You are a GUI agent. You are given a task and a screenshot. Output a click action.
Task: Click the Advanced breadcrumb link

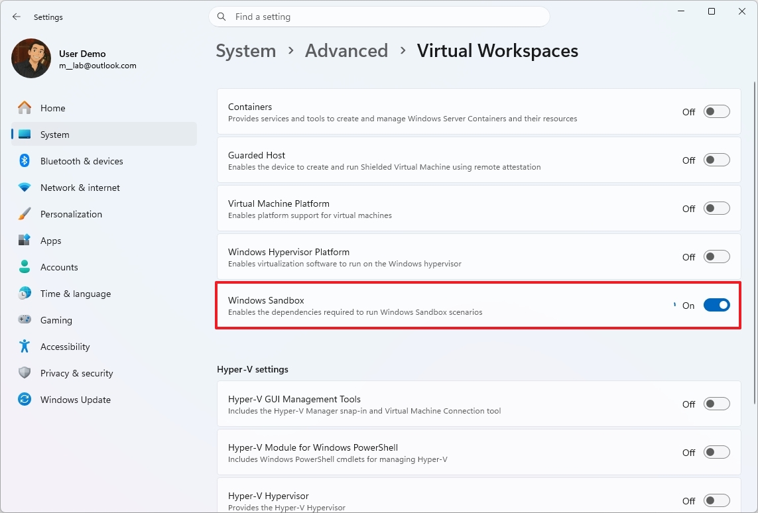346,50
